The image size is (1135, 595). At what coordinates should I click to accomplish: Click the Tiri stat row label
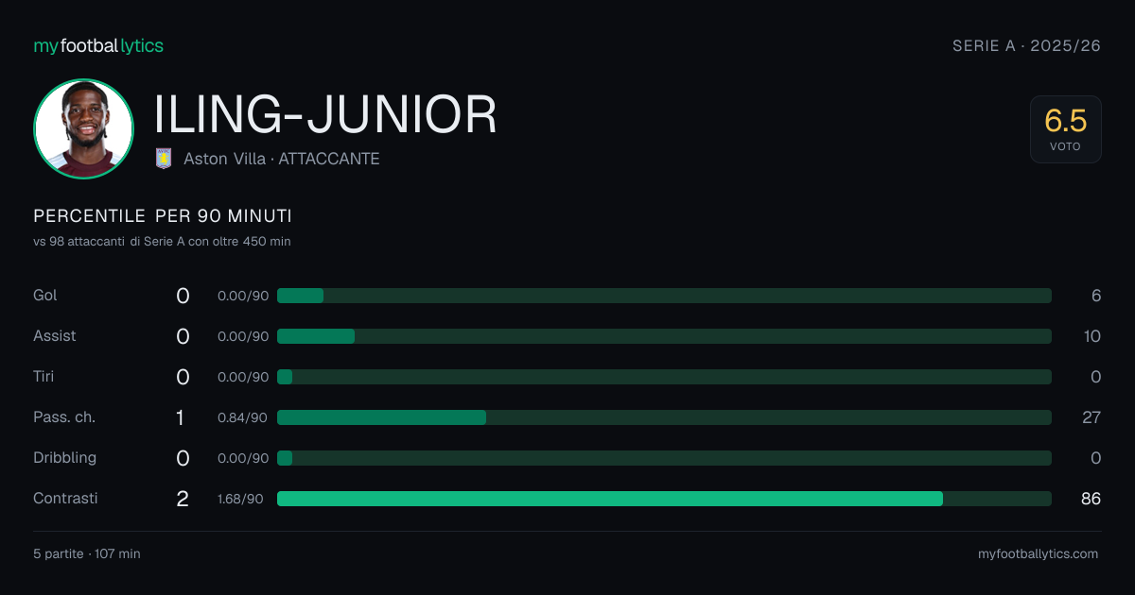pyautogui.click(x=44, y=377)
